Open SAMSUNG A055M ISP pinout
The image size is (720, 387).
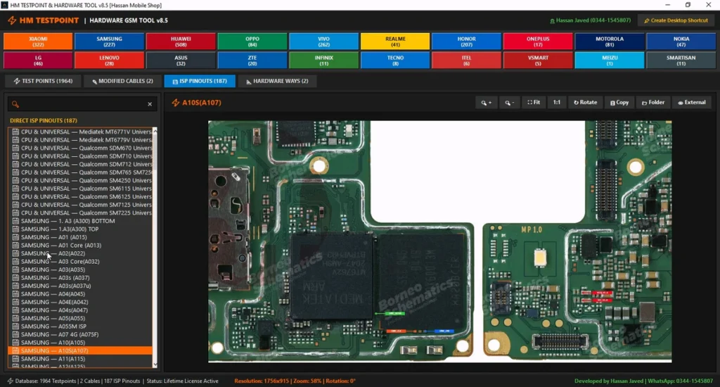pyautogui.click(x=81, y=326)
